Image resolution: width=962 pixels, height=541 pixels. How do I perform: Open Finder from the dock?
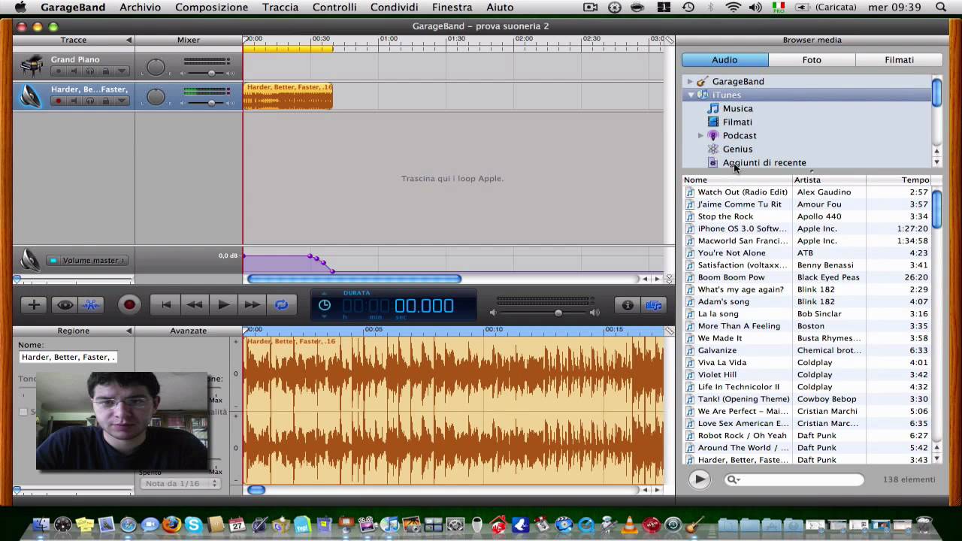point(41,524)
